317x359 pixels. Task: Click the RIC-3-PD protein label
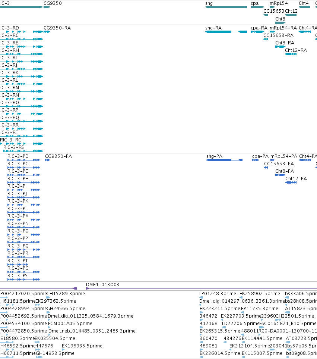tap(18, 156)
